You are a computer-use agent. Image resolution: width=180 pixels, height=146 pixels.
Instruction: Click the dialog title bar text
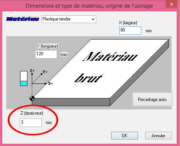pyautogui.click(x=89, y=6)
